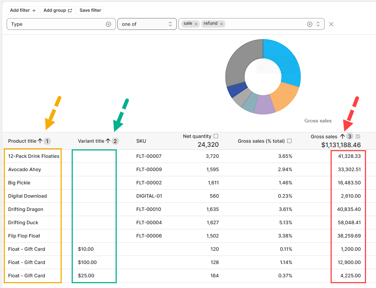Toggle the Net quantity chart checkbox
The height and width of the screenshot is (288, 376).
(216, 136)
